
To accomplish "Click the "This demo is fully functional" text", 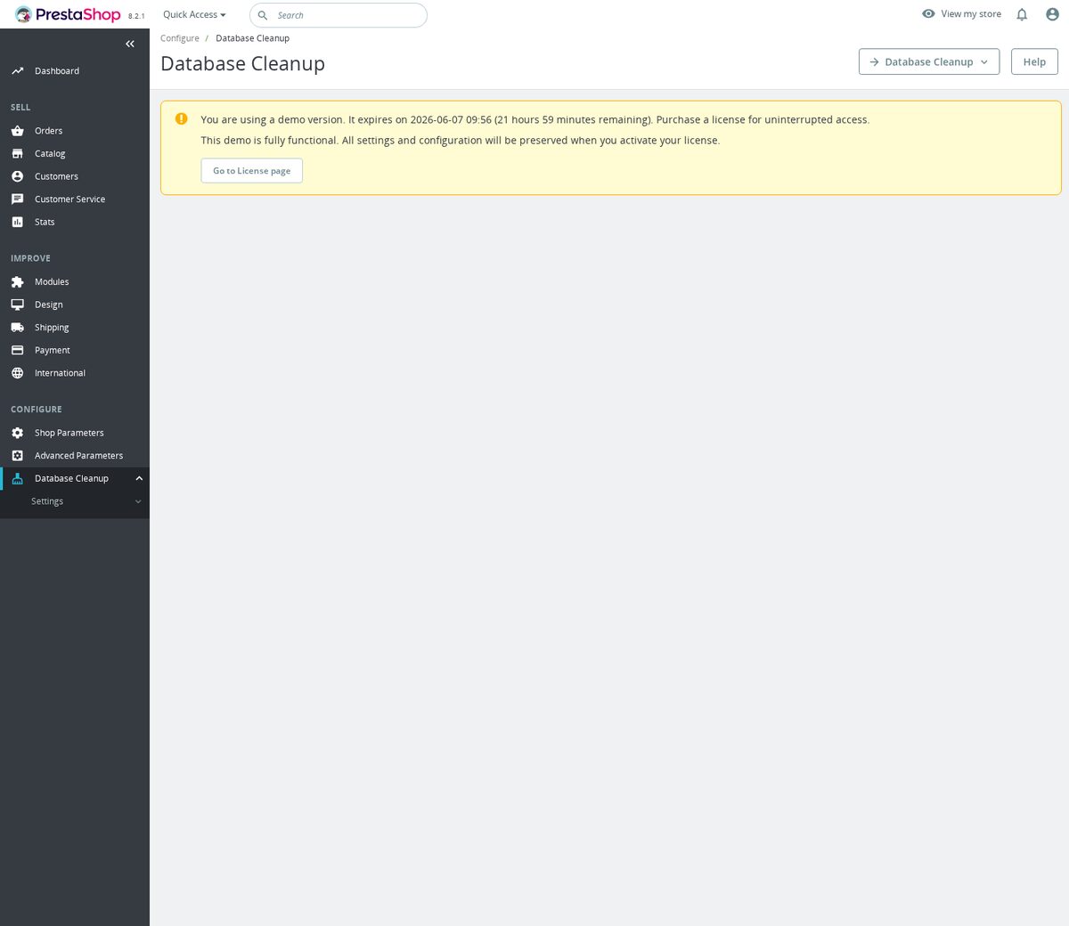I will (x=461, y=141).
